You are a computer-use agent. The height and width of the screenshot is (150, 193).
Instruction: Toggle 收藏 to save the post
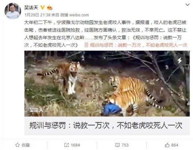point(23,145)
